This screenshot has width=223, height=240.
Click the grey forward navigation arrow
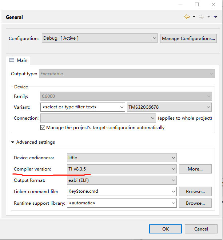coord(201,17)
